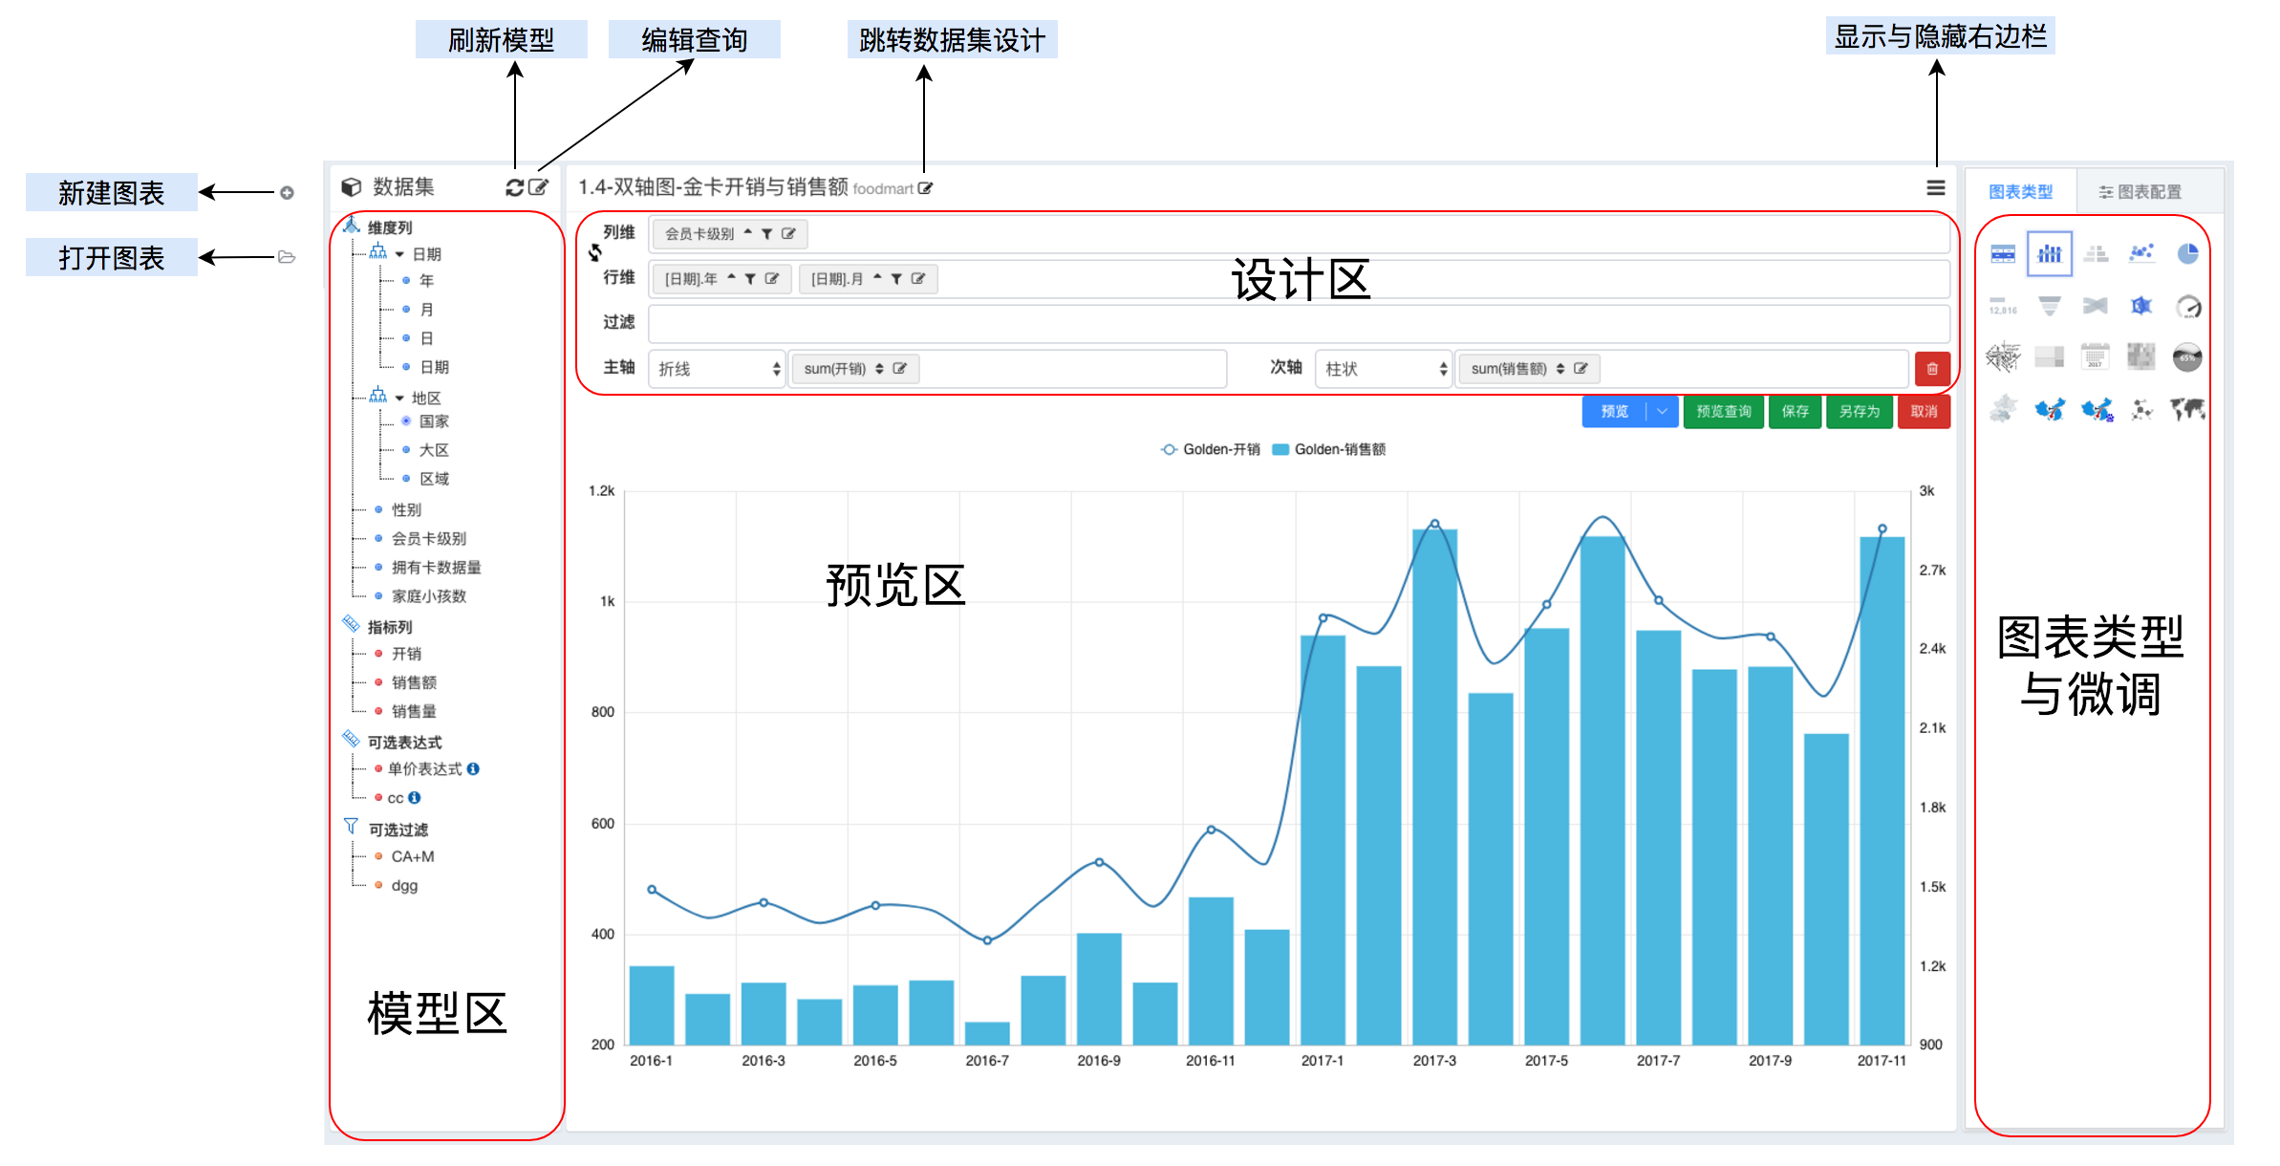Collapse the 日期 dimension tree node
The width and height of the screenshot is (2280, 1166).
click(399, 254)
